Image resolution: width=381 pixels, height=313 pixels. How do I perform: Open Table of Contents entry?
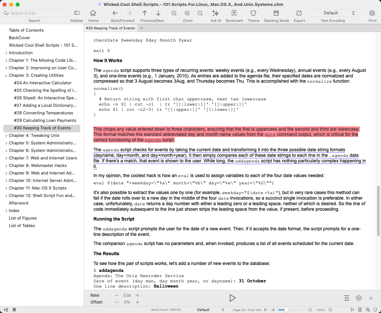(26, 30)
